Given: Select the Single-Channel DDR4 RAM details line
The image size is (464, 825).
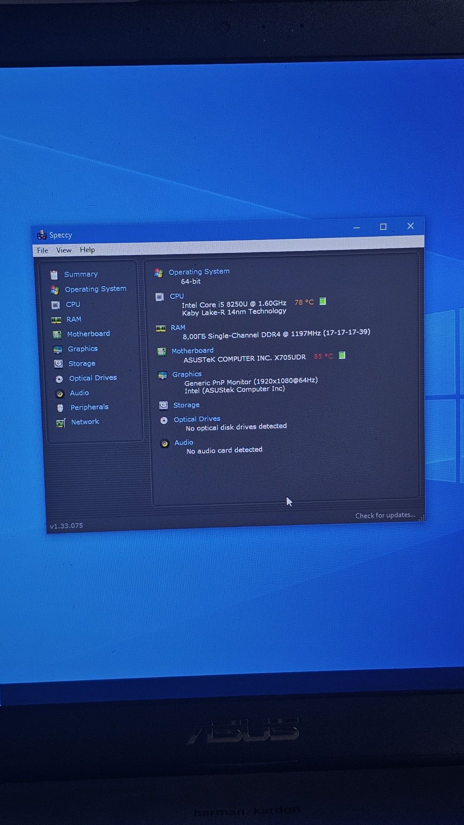Looking at the screenshot, I should [x=277, y=334].
